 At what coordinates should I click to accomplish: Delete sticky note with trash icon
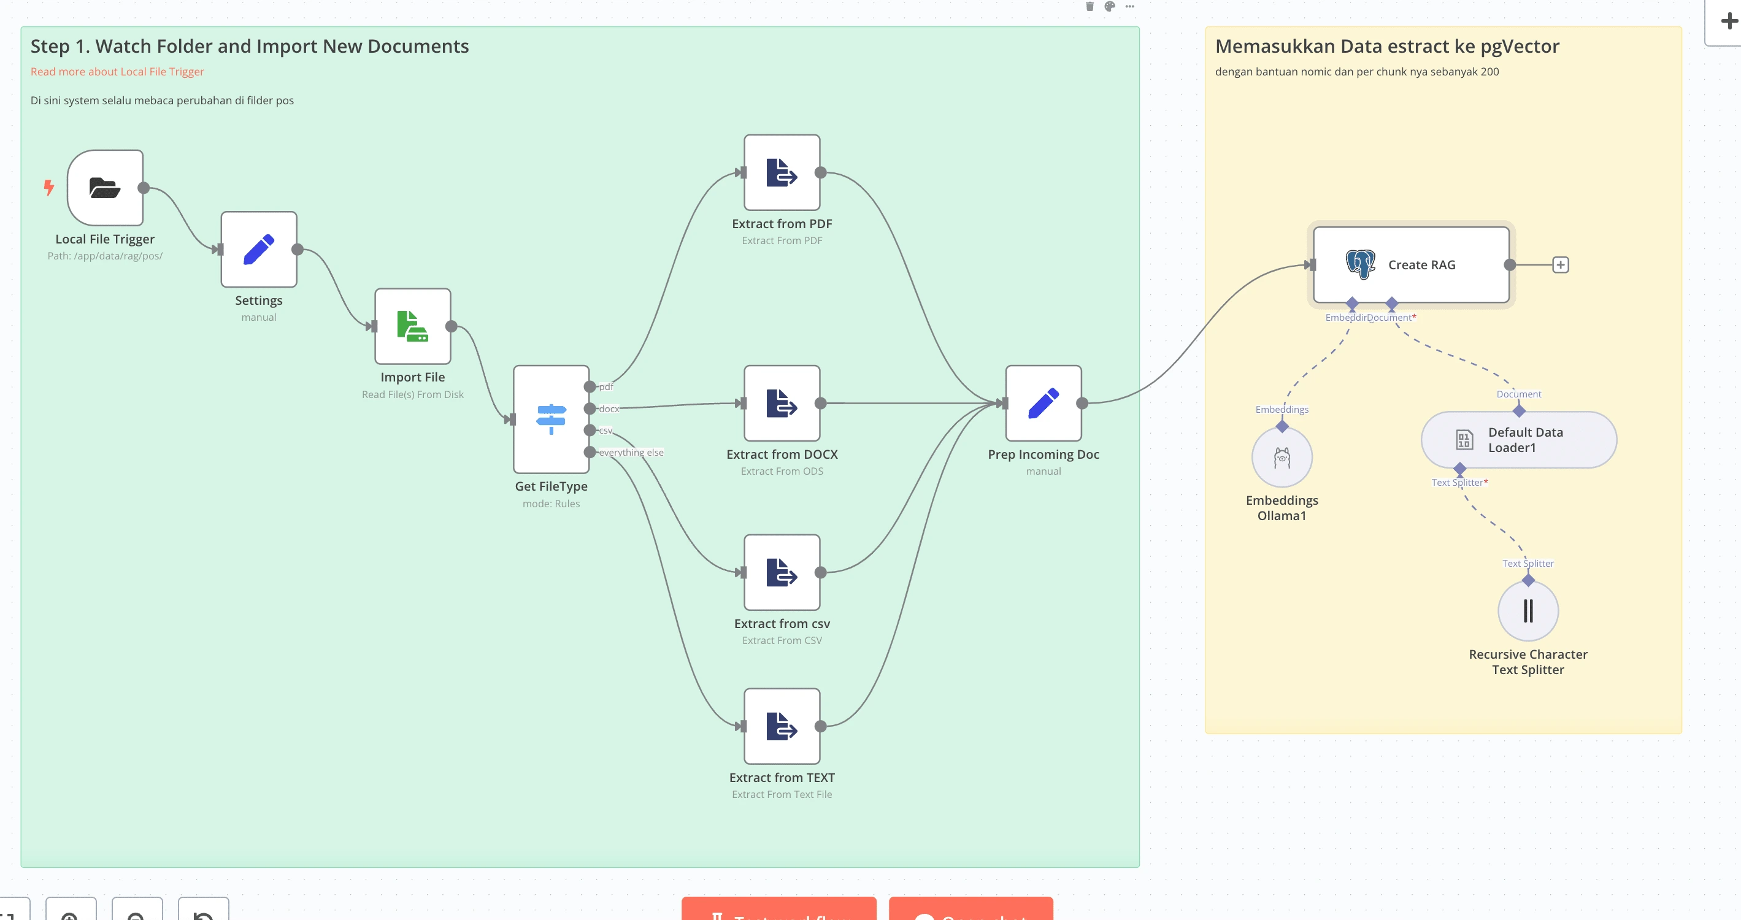[1090, 7]
